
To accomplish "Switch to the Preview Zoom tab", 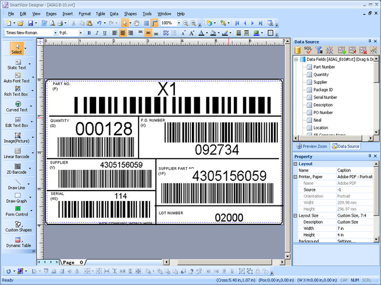I will 312,147.
